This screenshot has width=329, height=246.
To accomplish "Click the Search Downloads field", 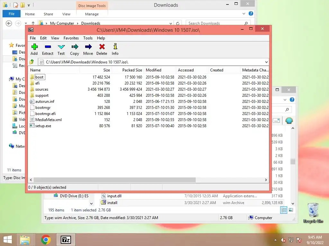I will point(218,23).
